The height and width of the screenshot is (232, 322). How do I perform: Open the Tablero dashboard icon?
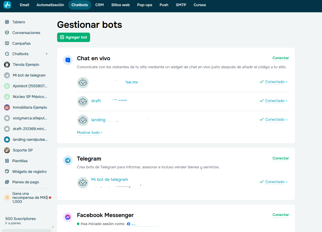[x=7, y=22]
